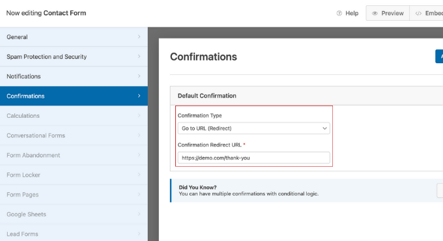Open the Help link text
This screenshot has height=241, width=443.
[352, 13]
